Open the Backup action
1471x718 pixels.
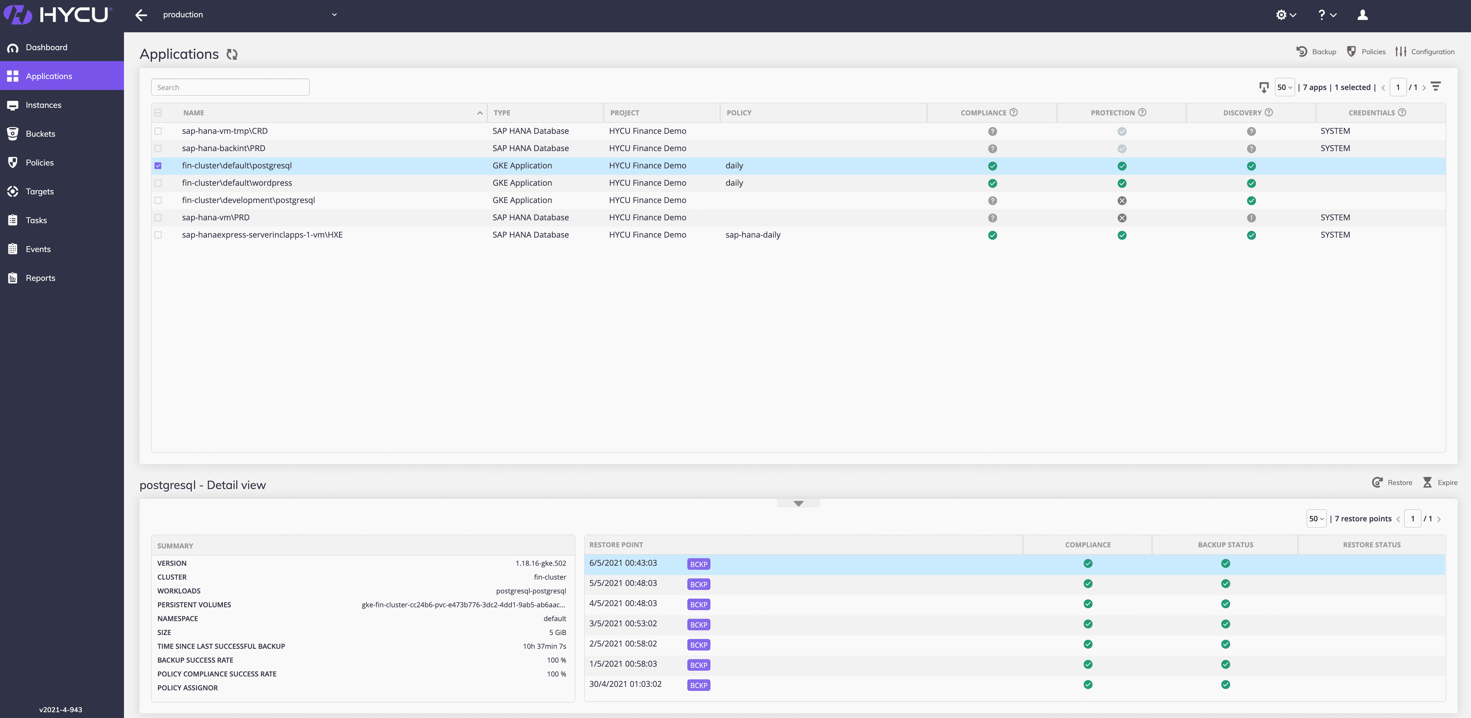1316,51
